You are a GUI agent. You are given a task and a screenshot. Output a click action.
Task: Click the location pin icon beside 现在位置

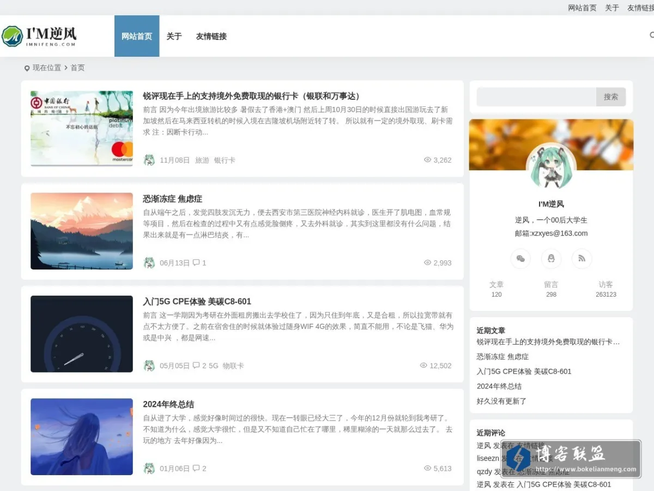click(27, 68)
